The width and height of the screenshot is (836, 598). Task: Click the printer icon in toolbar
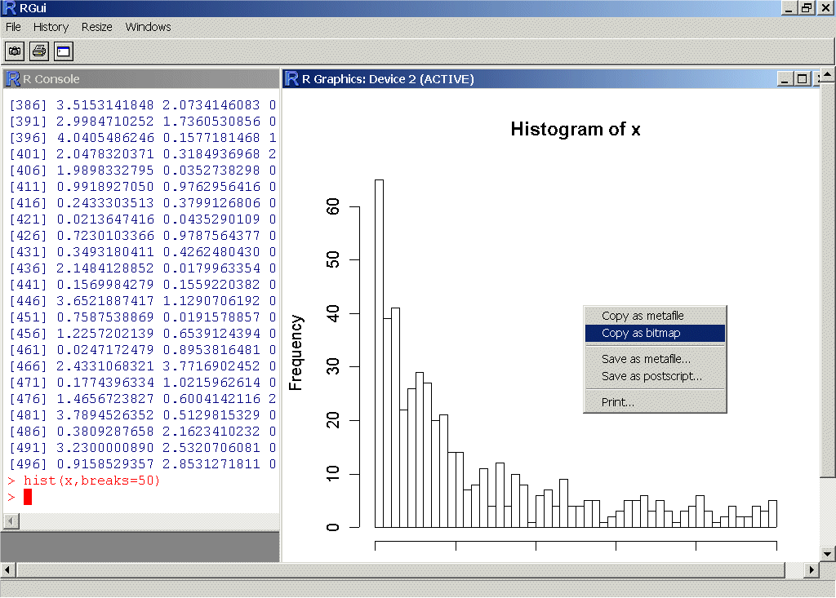39,51
